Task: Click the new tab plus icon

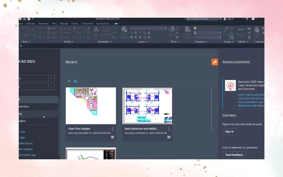Action: pos(21,46)
